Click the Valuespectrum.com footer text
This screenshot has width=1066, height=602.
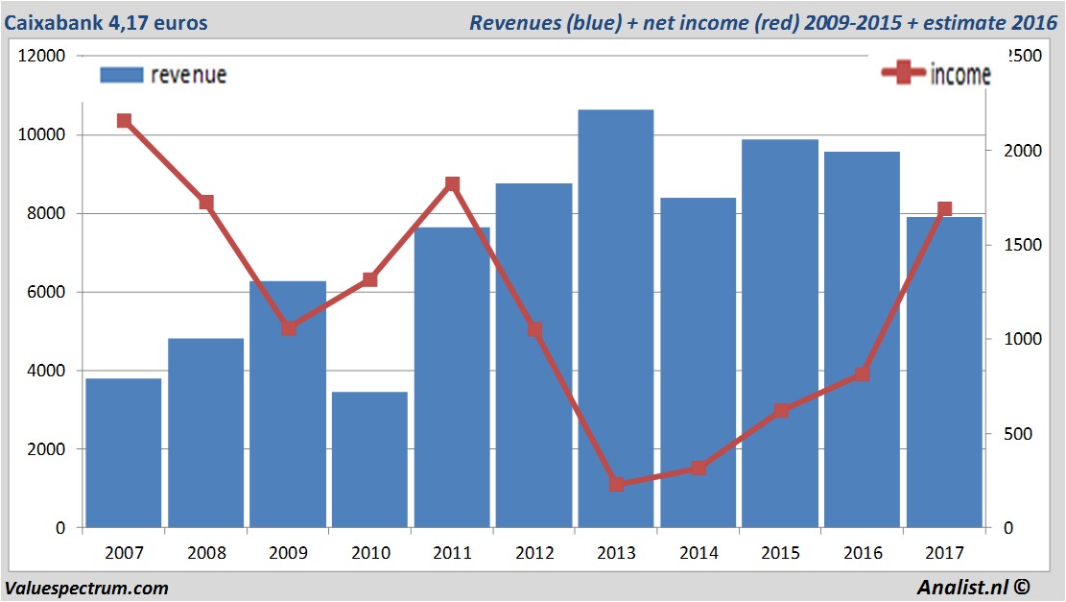(x=86, y=588)
